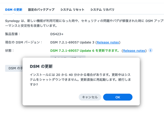Select the DS423+ model number text
Viewport: 164px width, 123px height.
[x=57, y=34]
